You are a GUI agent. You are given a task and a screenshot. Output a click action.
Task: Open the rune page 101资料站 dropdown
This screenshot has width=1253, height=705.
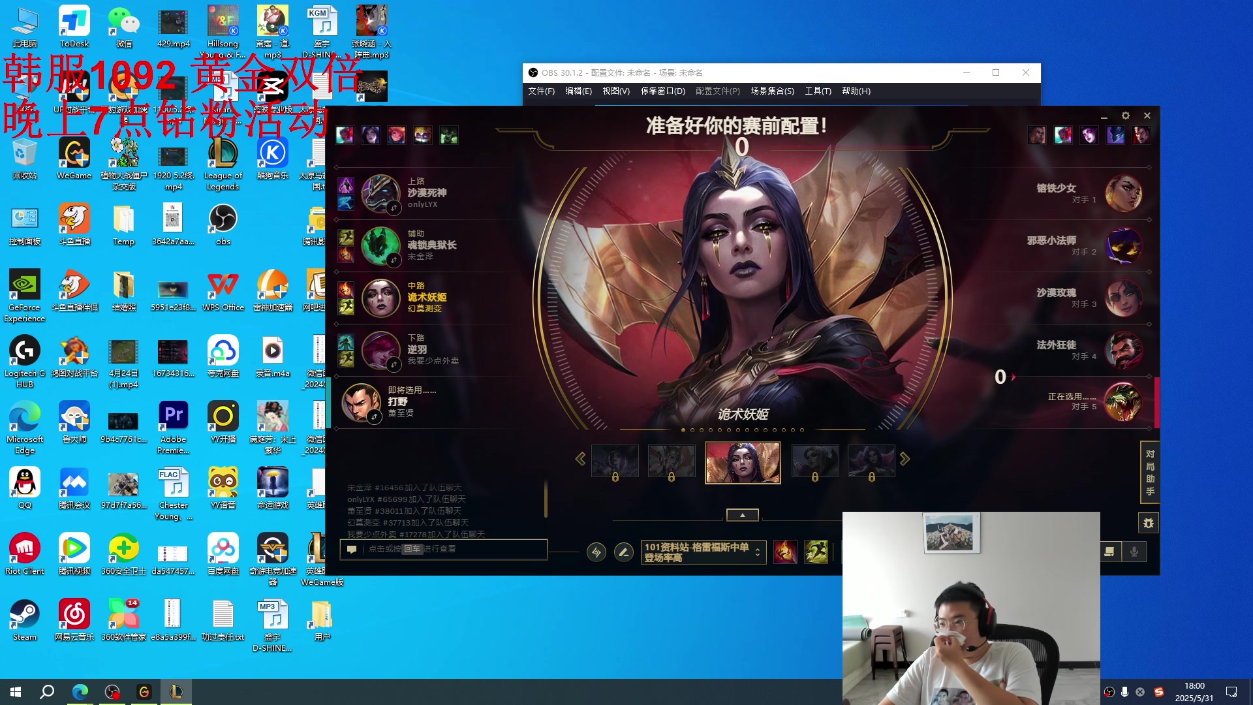(x=703, y=552)
